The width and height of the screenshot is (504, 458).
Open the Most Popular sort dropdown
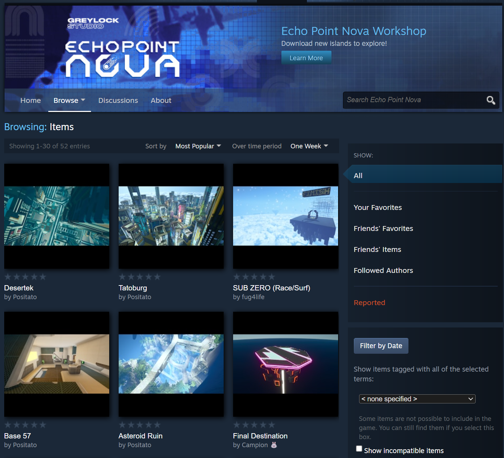click(x=198, y=146)
